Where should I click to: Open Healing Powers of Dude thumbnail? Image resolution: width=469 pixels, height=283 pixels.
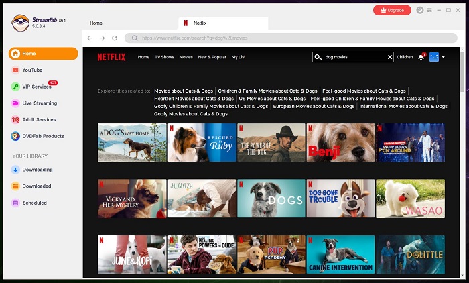click(x=202, y=255)
